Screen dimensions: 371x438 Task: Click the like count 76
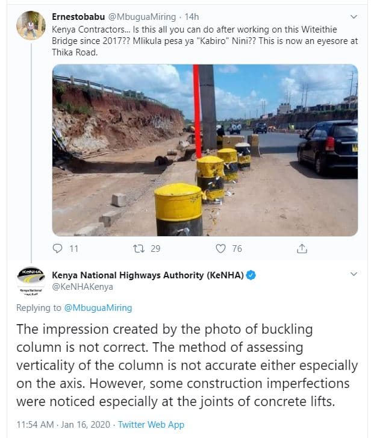pyautogui.click(x=237, y=248)
